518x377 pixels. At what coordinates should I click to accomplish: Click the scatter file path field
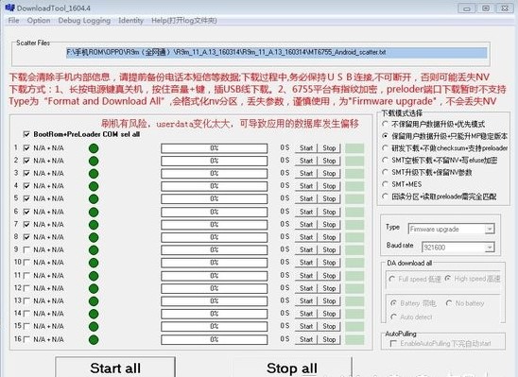tap(277, 53)
